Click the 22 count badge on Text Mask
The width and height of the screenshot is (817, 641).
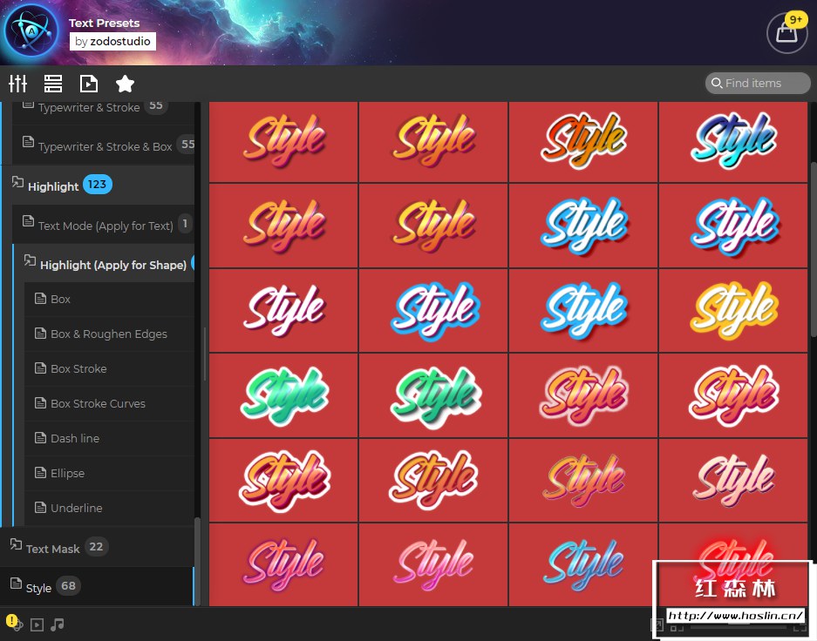coord(96,547)
